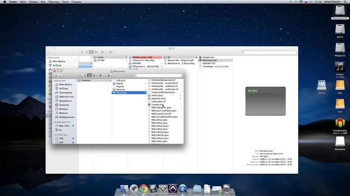The height and width of the screenshot is (196, 350).
Task: Open the Правка menu
Action: [x=33, y=2]
